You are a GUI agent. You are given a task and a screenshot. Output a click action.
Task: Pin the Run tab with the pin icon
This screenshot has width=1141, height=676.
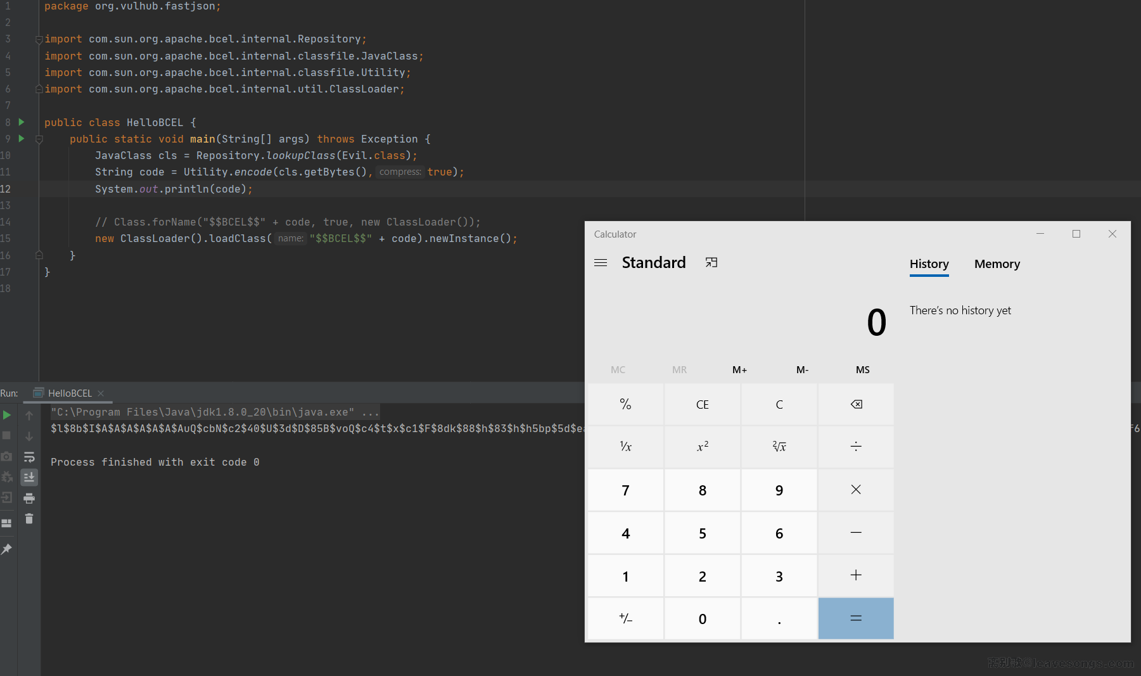(x=7, y=549)
